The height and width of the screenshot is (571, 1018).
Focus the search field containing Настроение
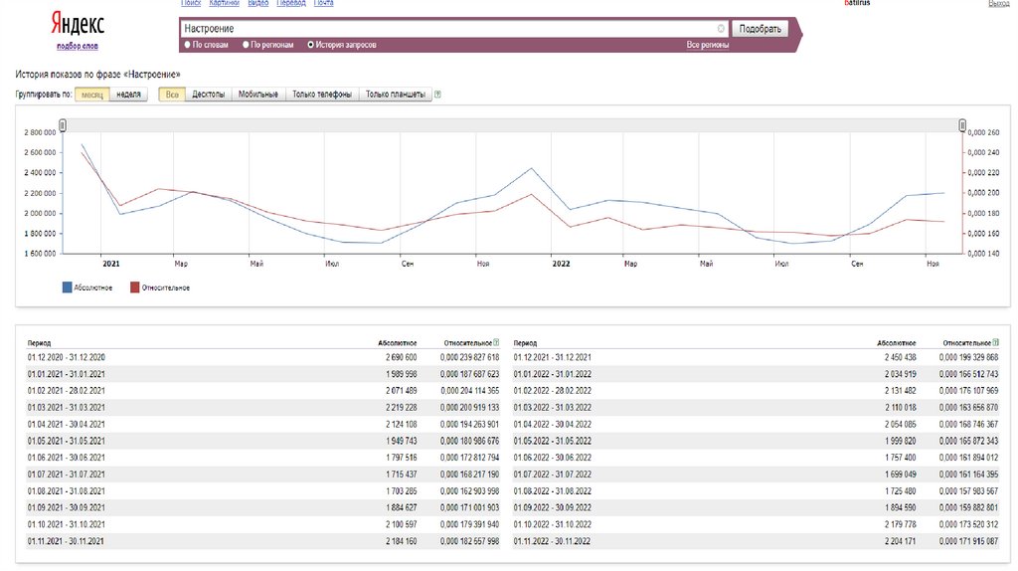pyautogui.click(x=447, y=29)
